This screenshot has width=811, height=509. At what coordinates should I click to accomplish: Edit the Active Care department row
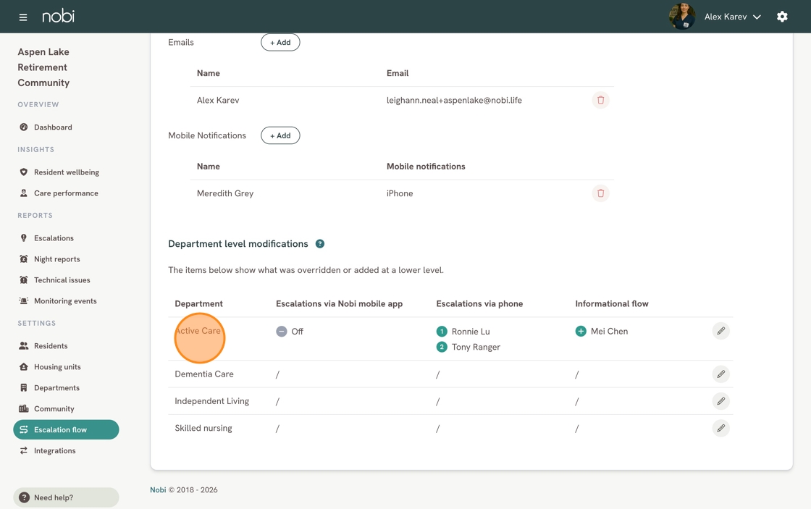point(721,331)
